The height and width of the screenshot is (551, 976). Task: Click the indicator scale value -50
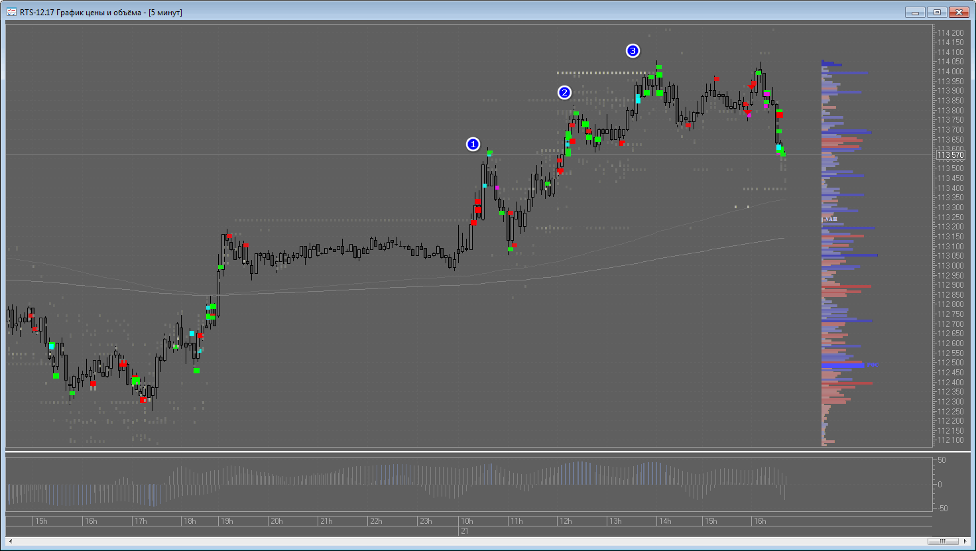tap(942, 509)
